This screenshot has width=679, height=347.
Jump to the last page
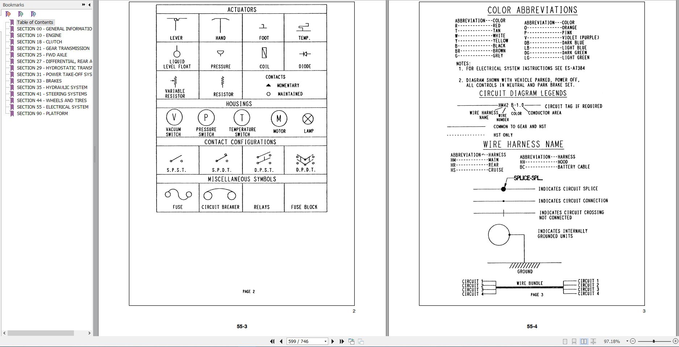point(341,341)
